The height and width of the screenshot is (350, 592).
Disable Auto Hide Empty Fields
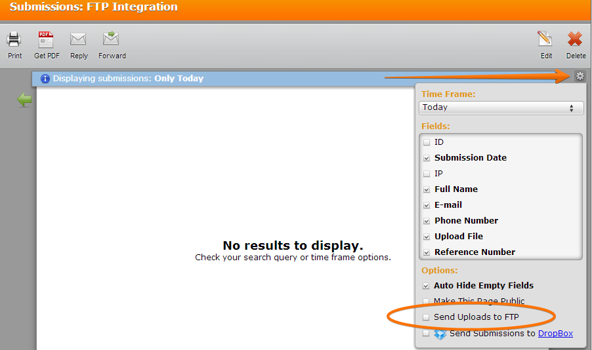[427, 286]
